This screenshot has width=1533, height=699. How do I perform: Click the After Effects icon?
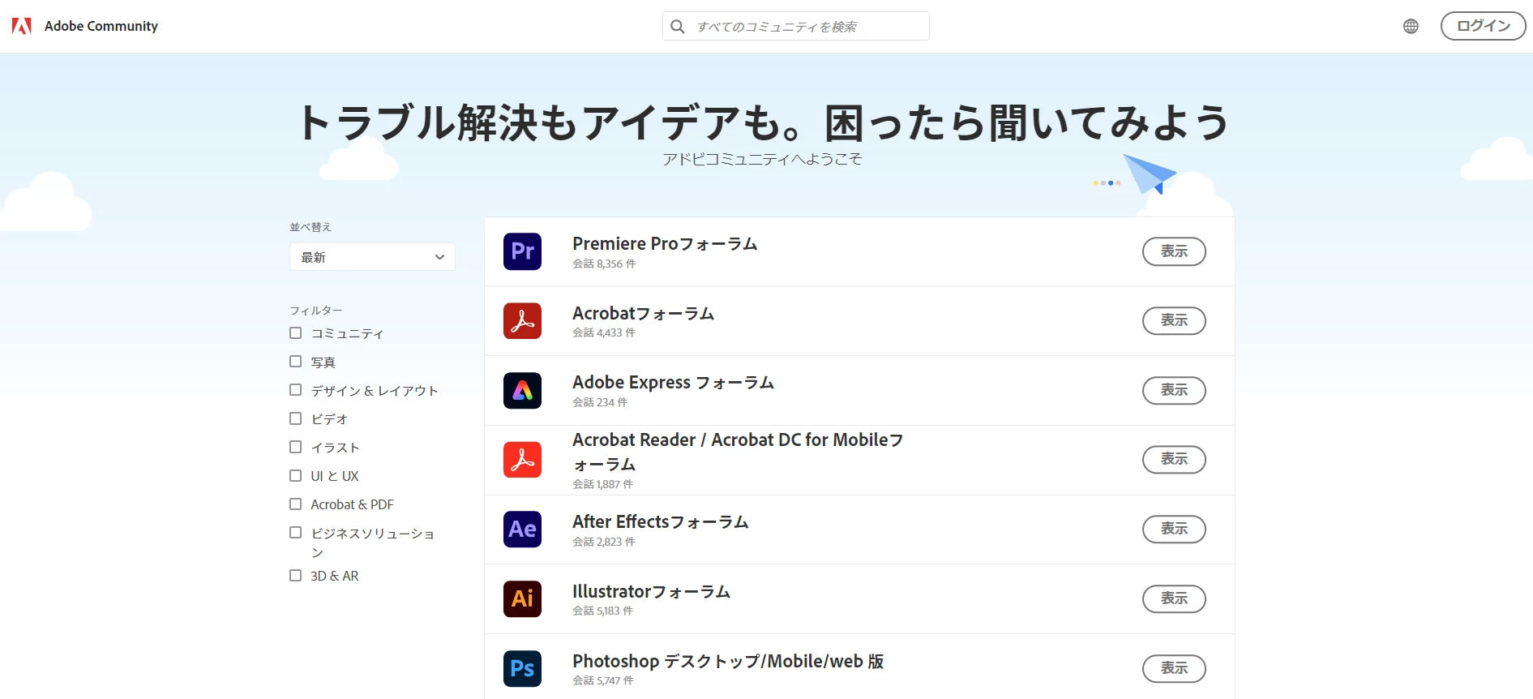tap(522, 530)
